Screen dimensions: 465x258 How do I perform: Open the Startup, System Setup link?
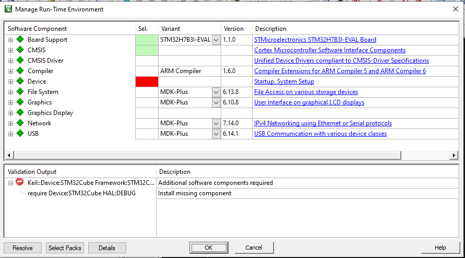(284, 81)
